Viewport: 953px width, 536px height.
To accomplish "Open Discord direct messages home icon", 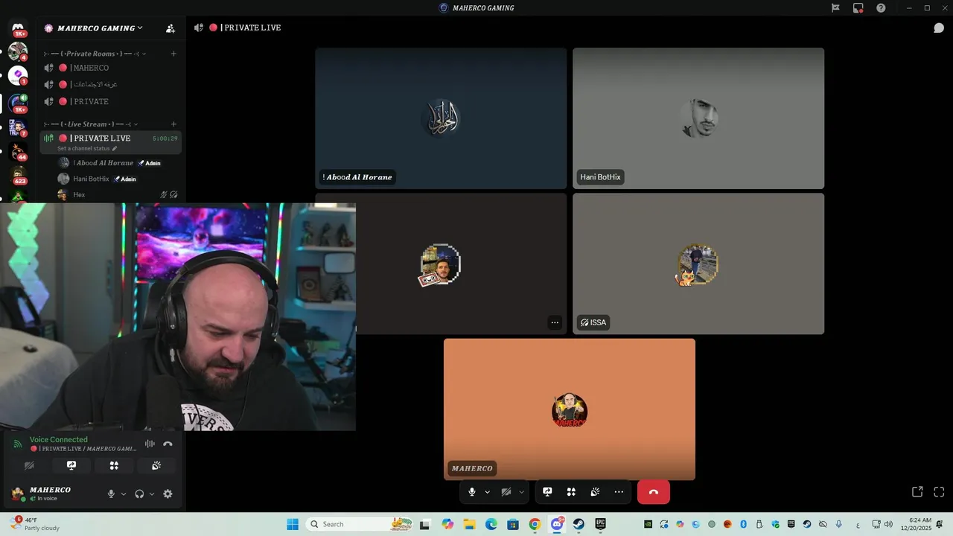I will (x=18, y=28).
